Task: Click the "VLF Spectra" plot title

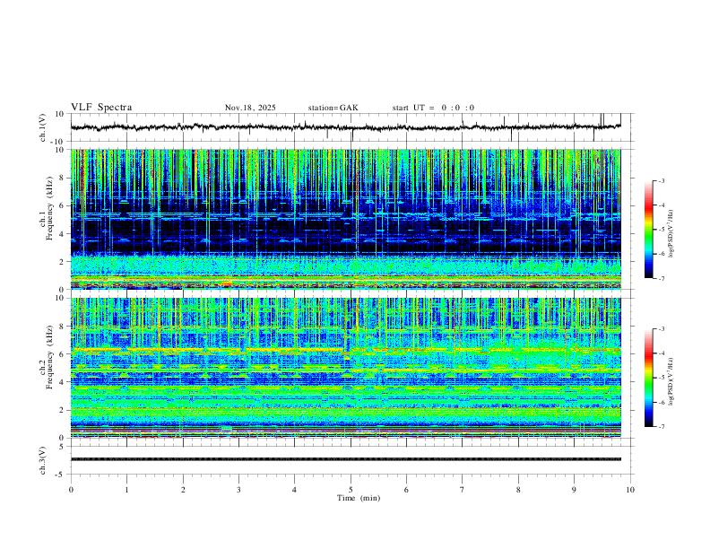Action: tap(101, 108)
